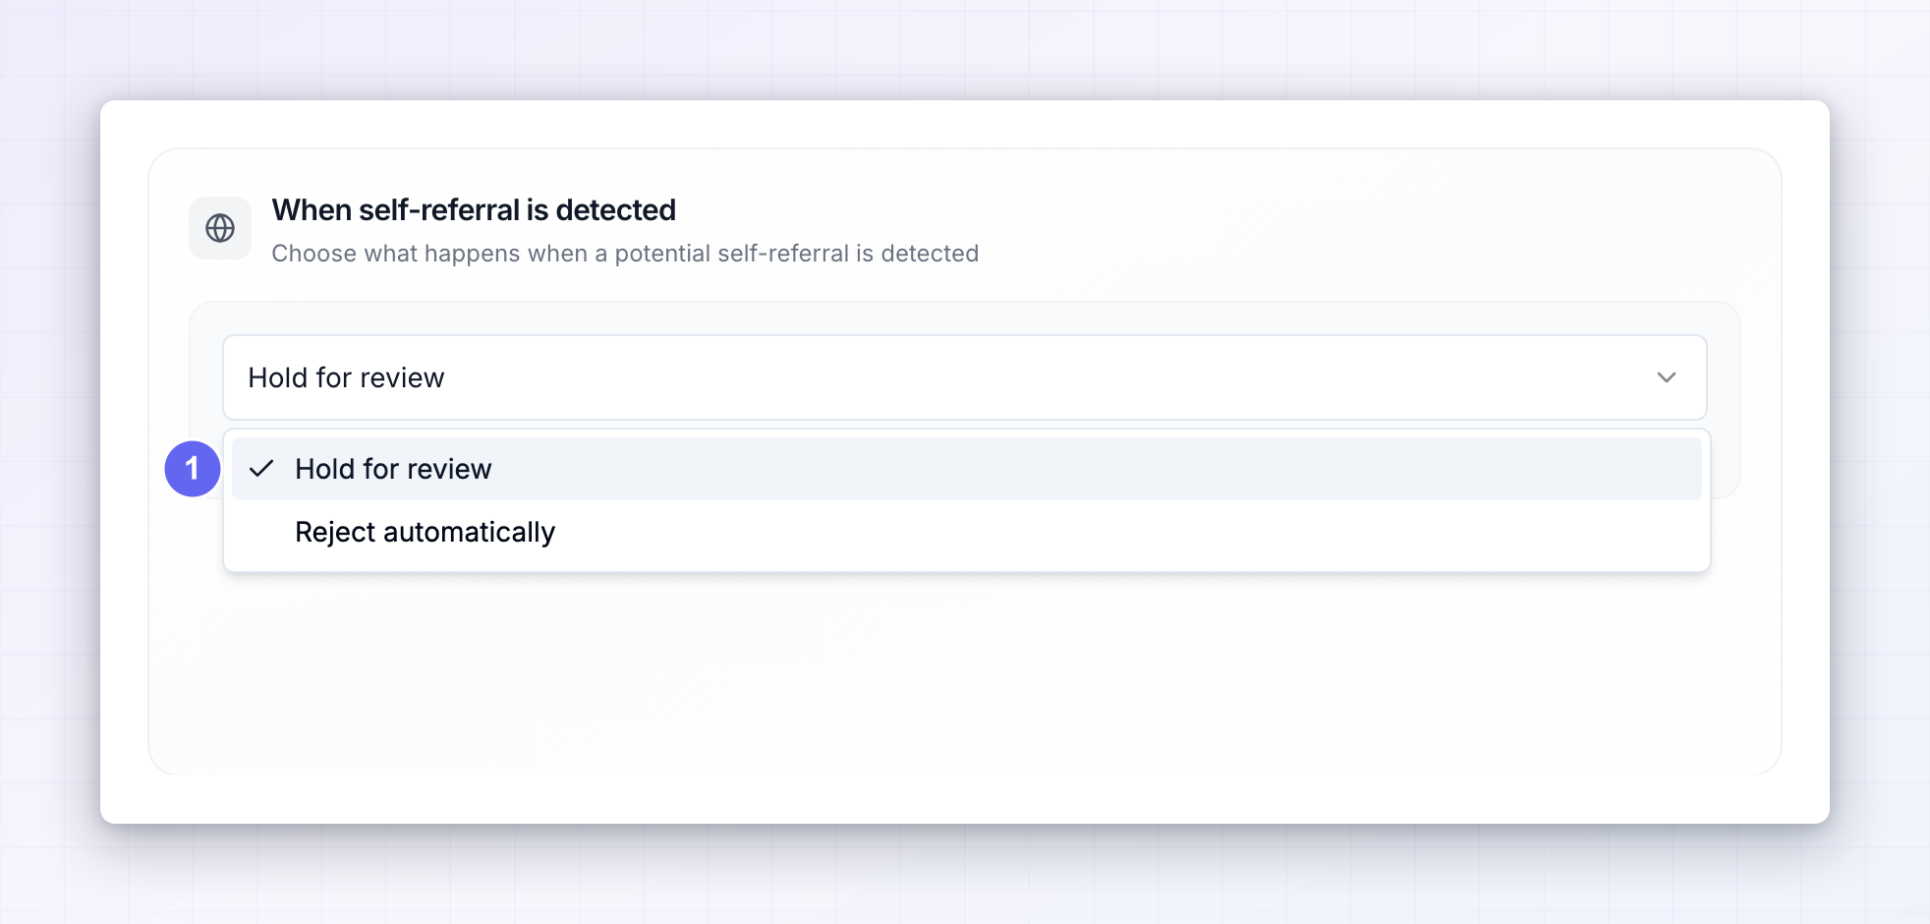Click the white panel margin above the card
This screenshot has width=1930, height=924.
click(x=965, y=124)
